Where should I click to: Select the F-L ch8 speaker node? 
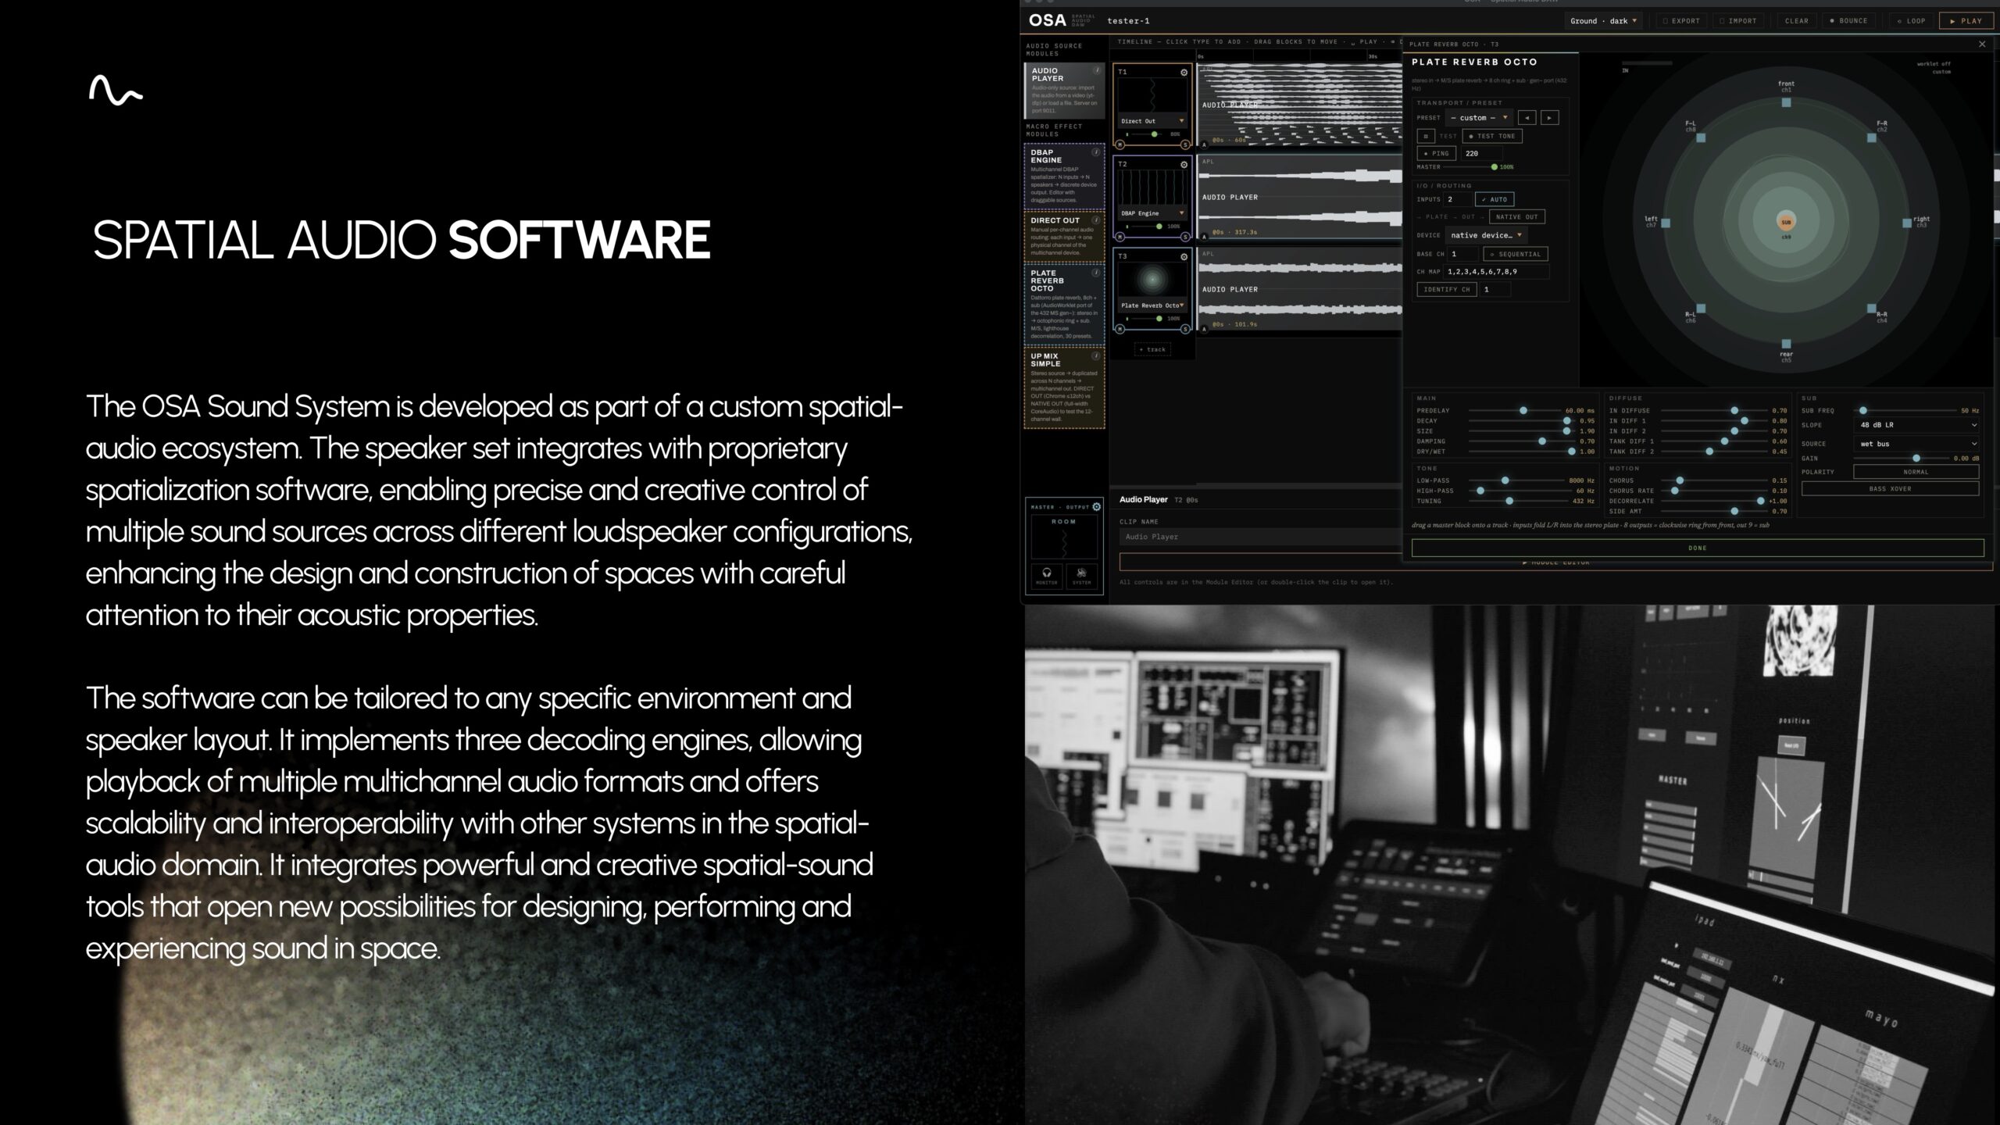tap(1701, 137)
